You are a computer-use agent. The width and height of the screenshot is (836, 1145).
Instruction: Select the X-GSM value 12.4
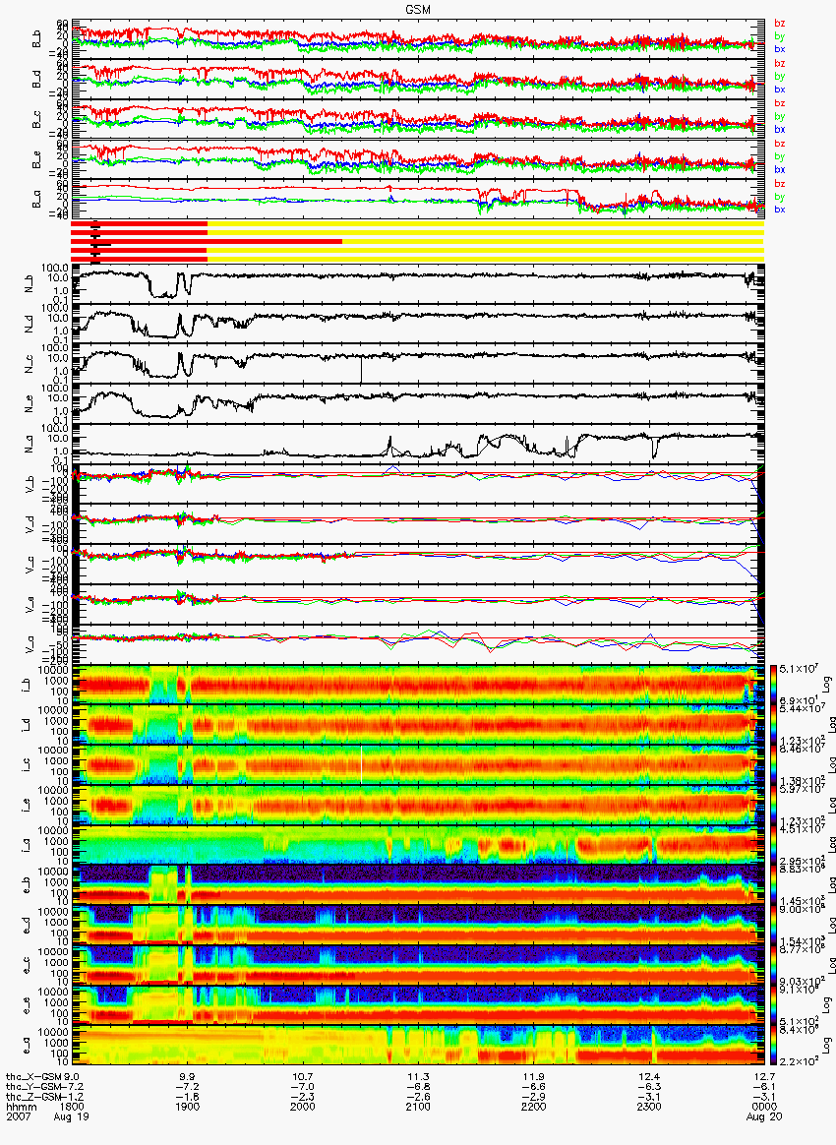(649, 1077)
